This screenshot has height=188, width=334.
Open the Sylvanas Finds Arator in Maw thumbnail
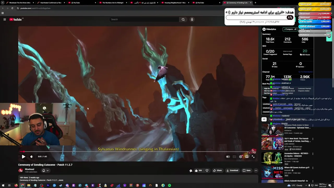pos(272,130)
